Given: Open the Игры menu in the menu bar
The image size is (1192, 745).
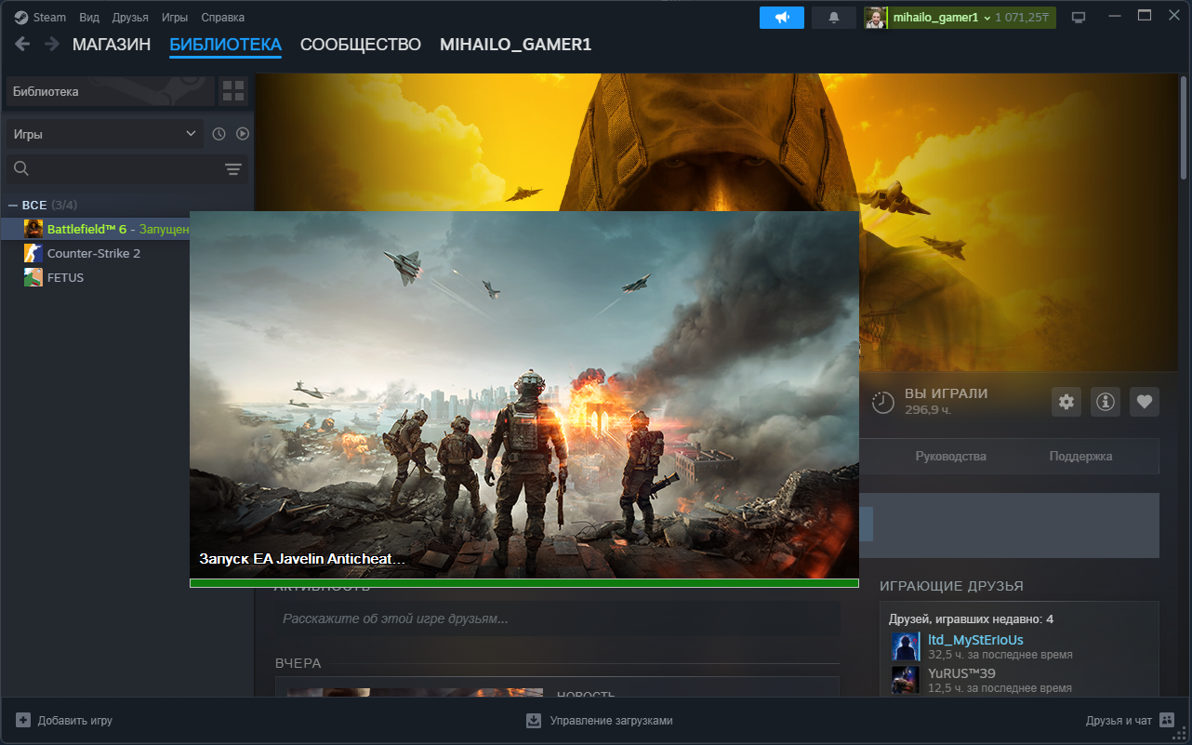Looking at the screenshot, I should click(175, 18).
